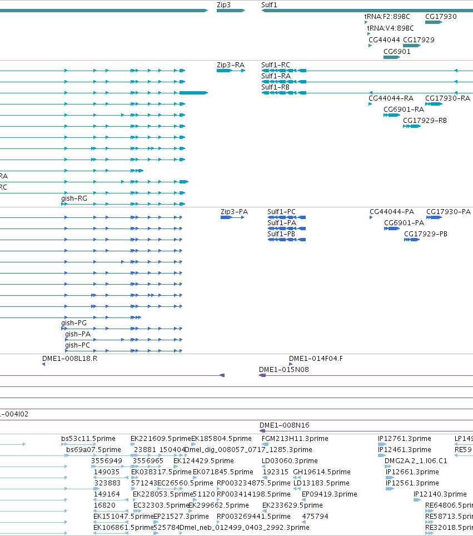Select the EK299662.5prime EST
Image resolution: width=473 pixels, height=536 pixels.
point(190,511)
